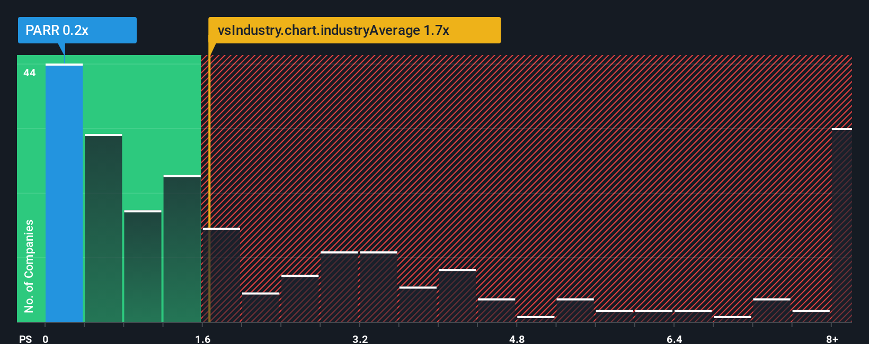
Task: Click the 0 x-axis label
Action: [46, 339]
